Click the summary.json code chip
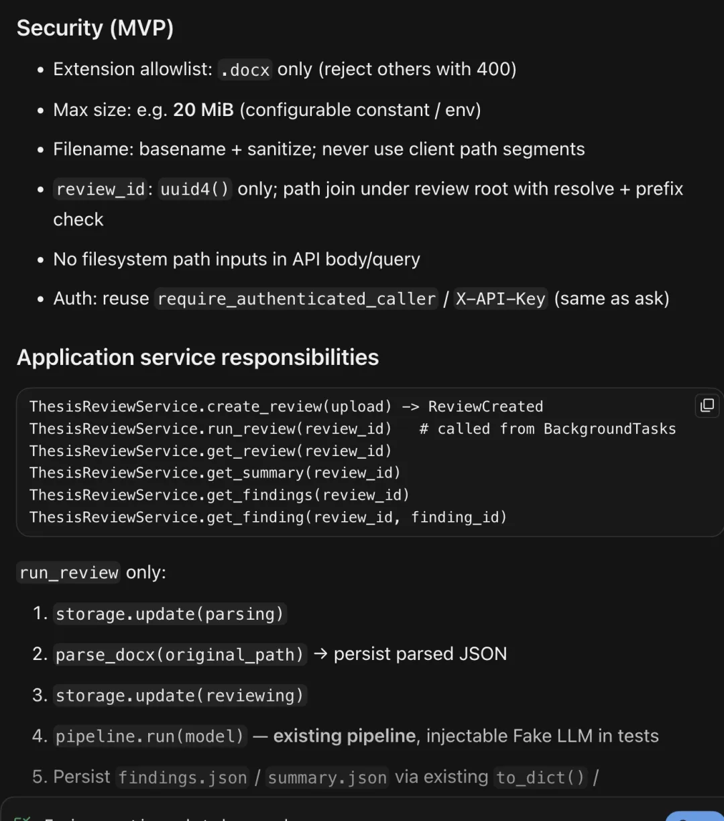 [x=327, y=777]
